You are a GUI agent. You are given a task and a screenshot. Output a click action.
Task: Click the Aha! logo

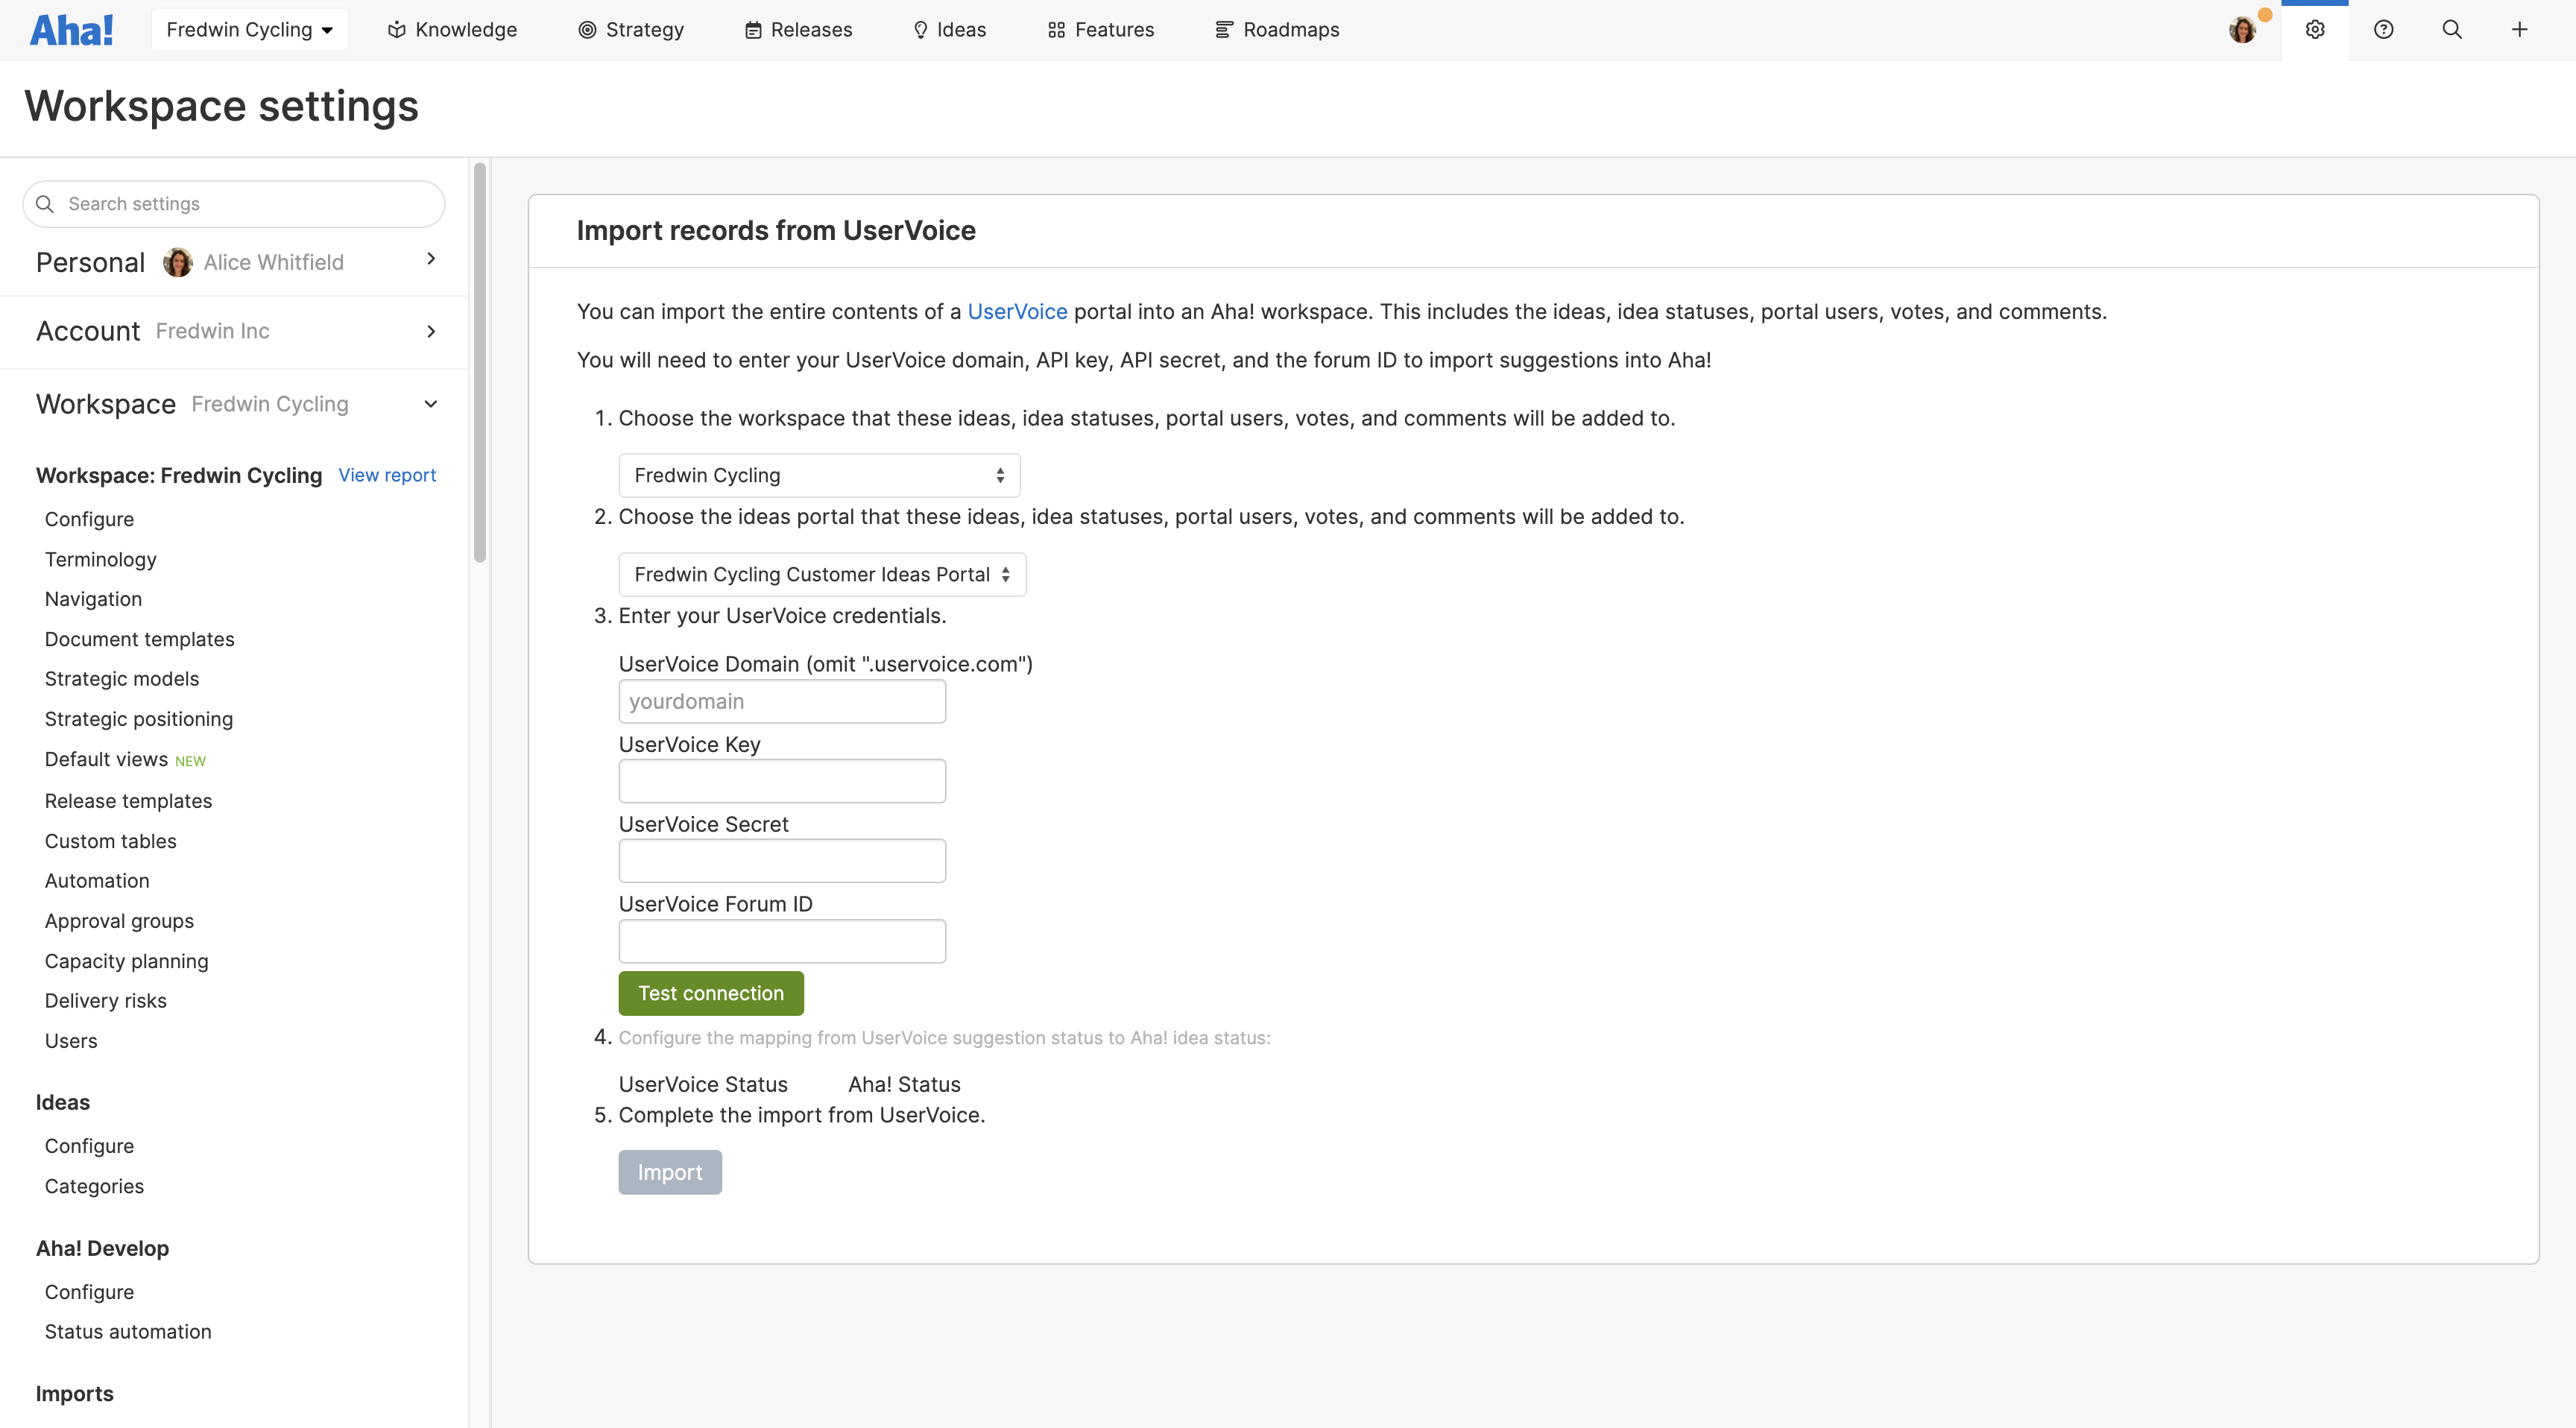(x=71, y=29)
